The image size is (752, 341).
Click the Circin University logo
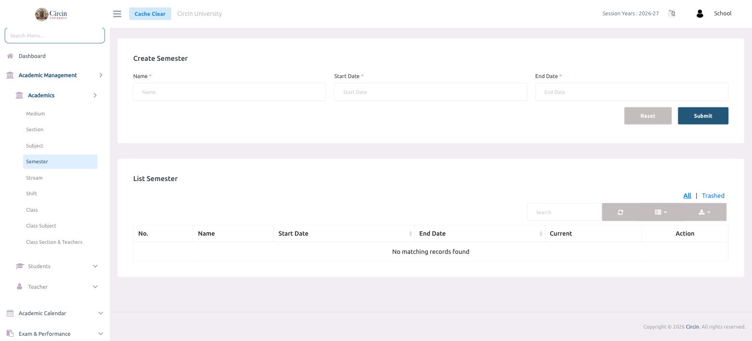[x=51, y=14]
